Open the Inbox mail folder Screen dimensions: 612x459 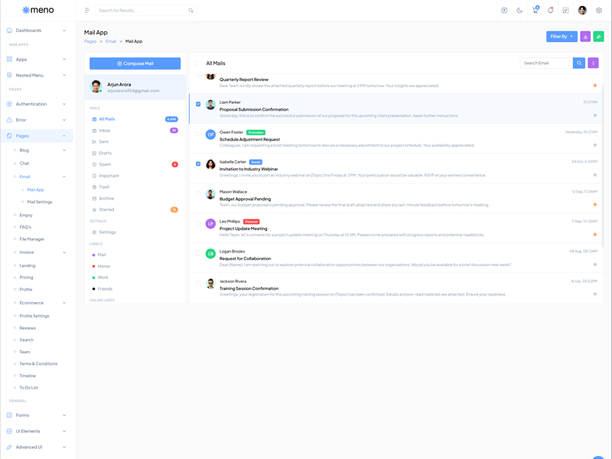[105, 131]
